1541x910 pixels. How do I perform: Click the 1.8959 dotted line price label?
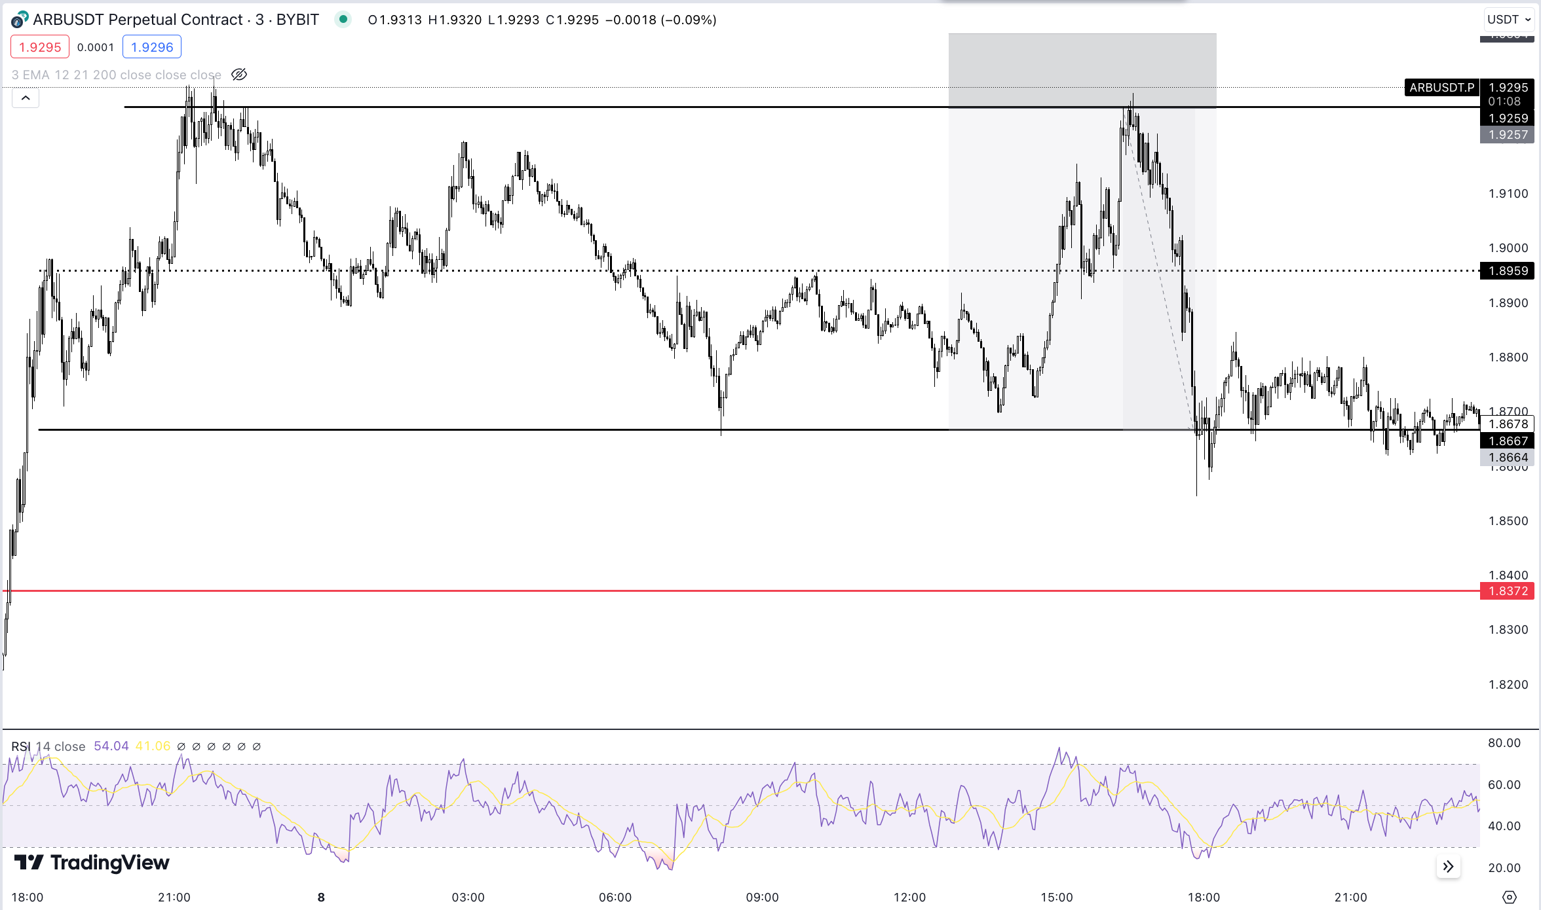click(x=1508, y=270)
